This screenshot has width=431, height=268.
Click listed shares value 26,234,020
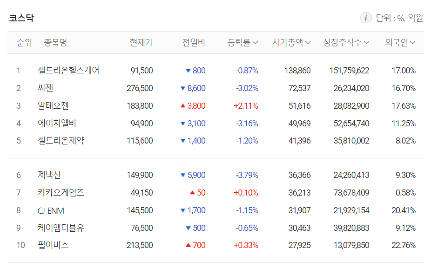(351, 88)
